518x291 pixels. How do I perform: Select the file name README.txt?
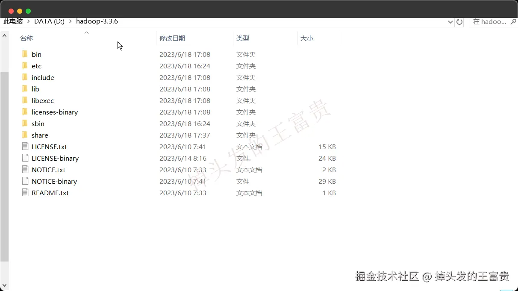50,193
